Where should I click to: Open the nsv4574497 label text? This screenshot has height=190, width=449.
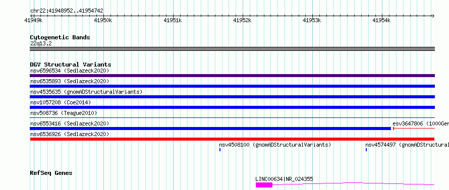407,145
